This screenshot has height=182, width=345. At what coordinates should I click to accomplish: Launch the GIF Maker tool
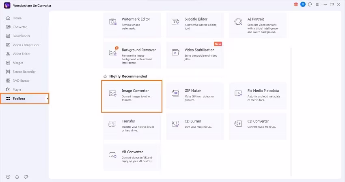point(194,96)
